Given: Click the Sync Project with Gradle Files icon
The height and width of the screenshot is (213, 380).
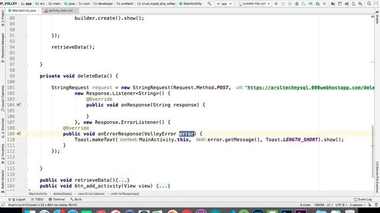Looking at the screenshot, I should 347,4.
